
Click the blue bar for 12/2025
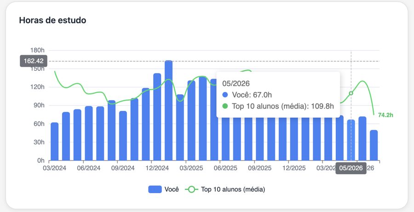point(294,139)
